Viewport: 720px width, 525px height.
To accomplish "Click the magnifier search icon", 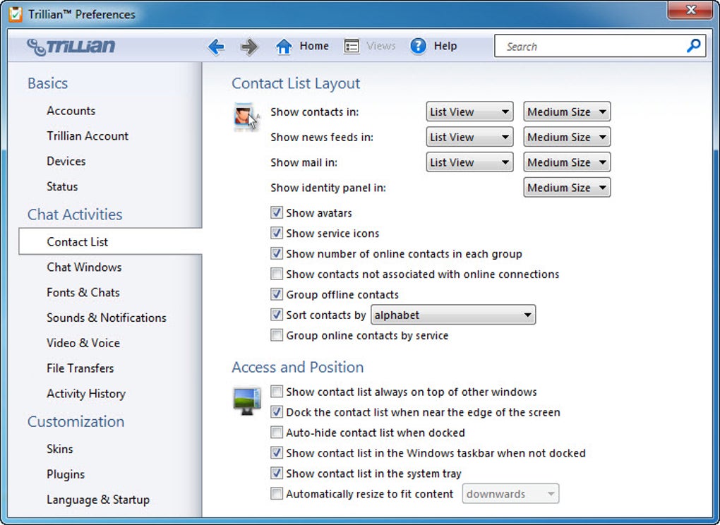I will point(693,45).
